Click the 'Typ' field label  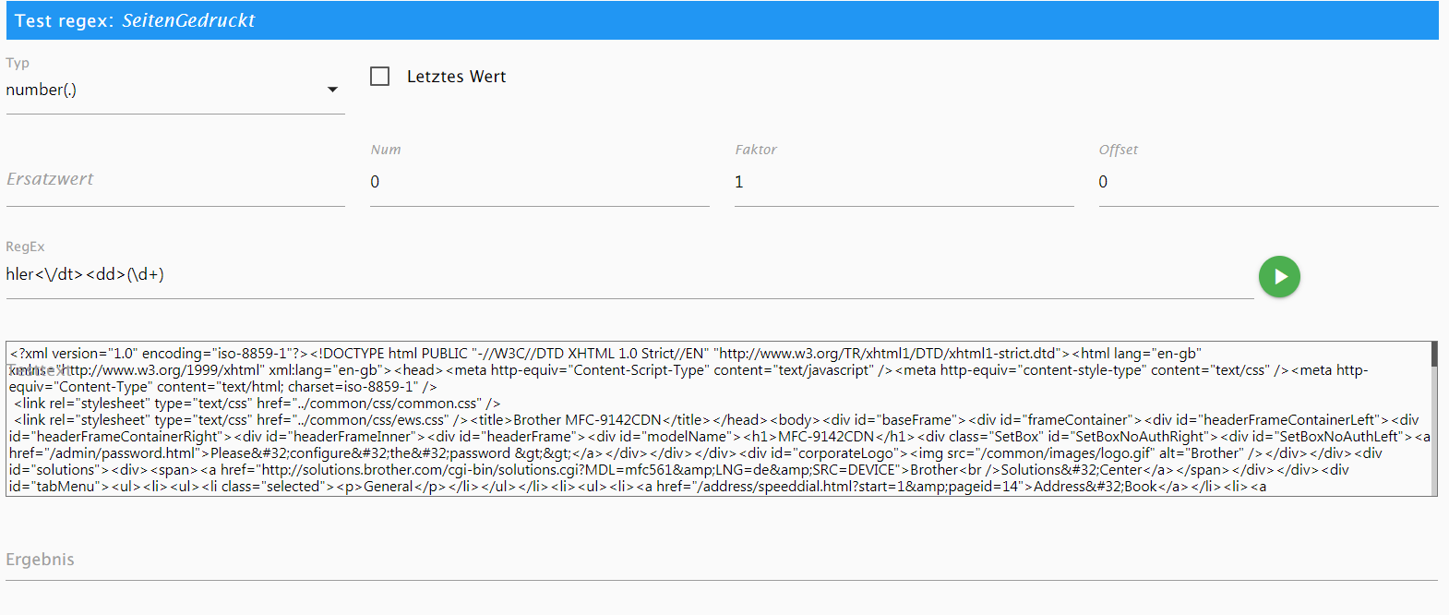[x=18, y=63]
